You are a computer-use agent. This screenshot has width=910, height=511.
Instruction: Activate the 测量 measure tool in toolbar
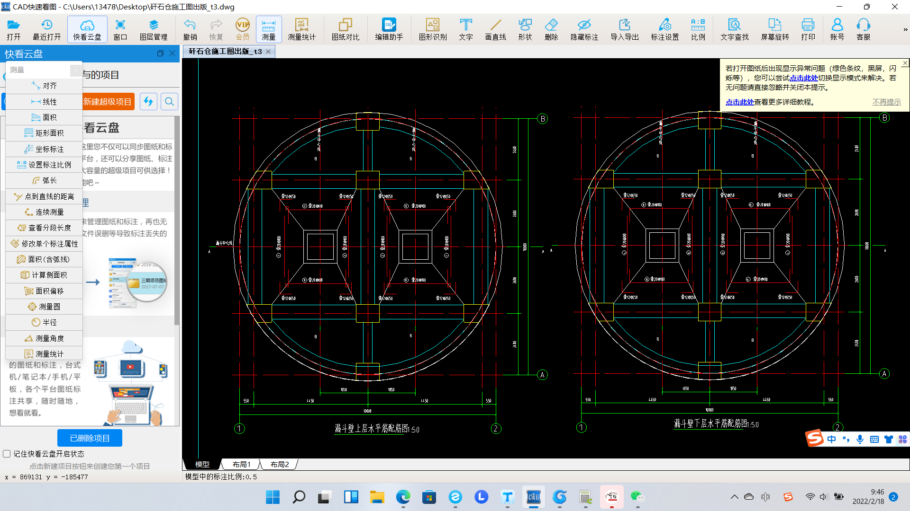269,29
